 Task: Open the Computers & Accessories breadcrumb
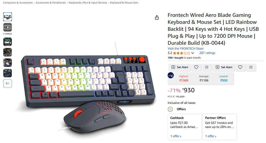pyautogui.click(x=18, y=3)
